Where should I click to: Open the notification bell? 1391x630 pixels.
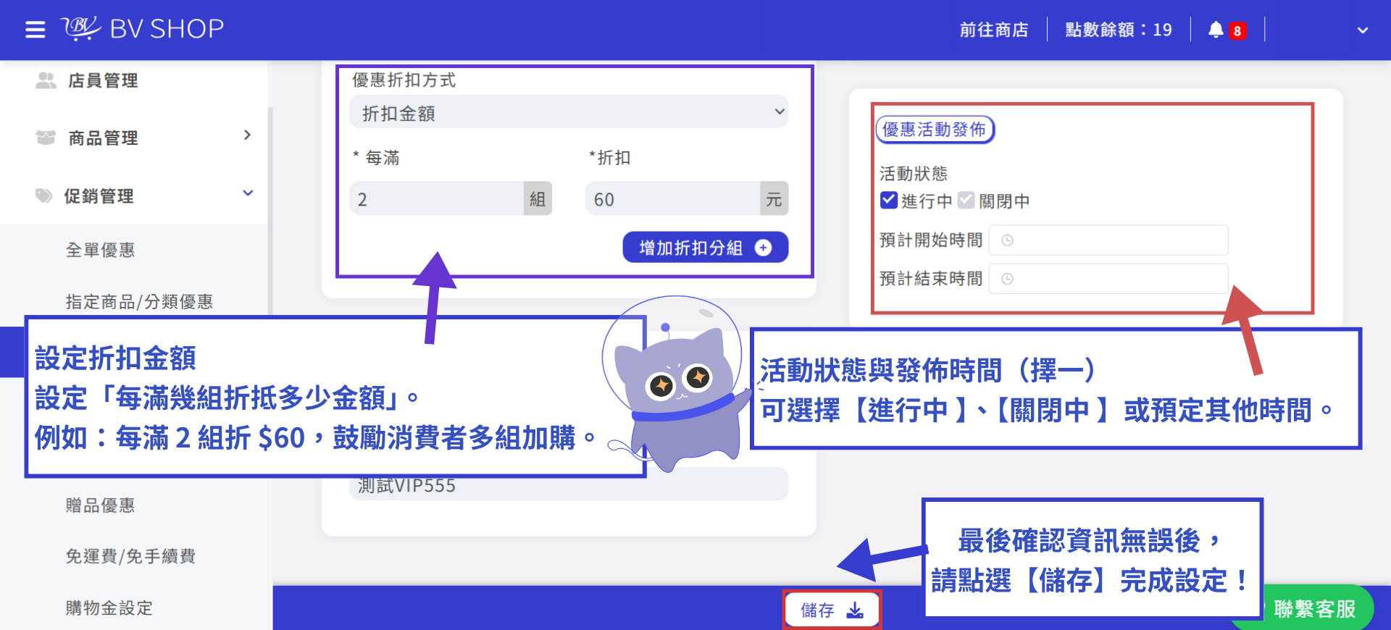(x=1216, y=30)
